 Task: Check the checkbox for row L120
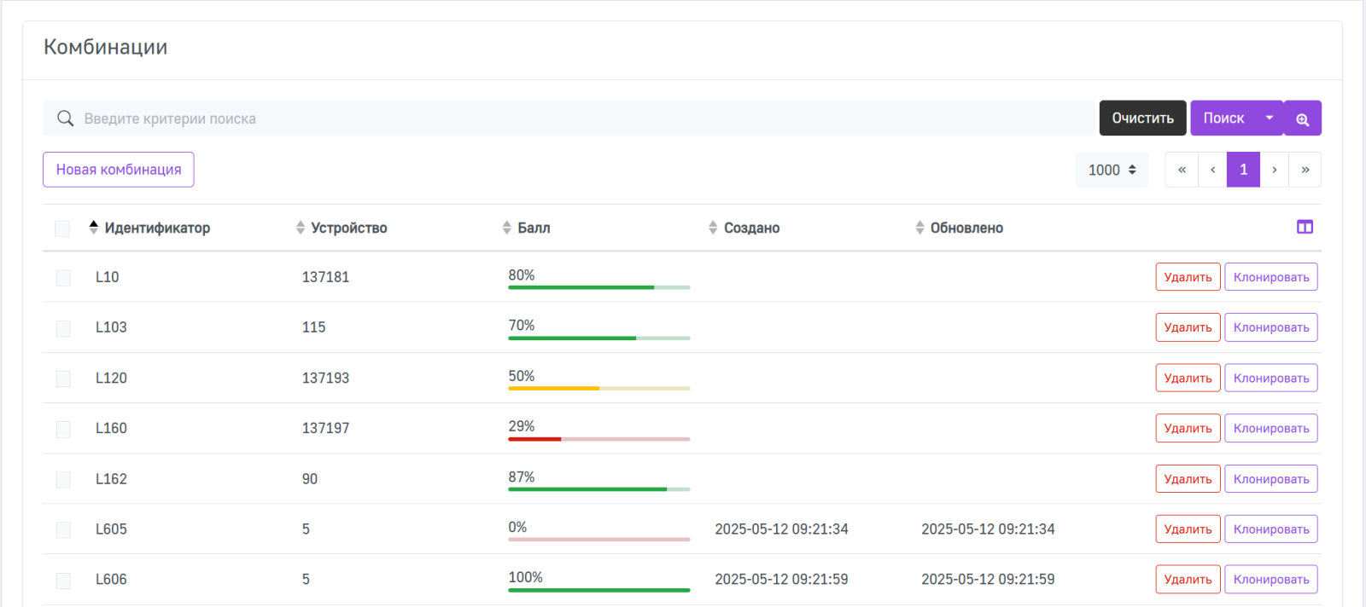(63, 379)
